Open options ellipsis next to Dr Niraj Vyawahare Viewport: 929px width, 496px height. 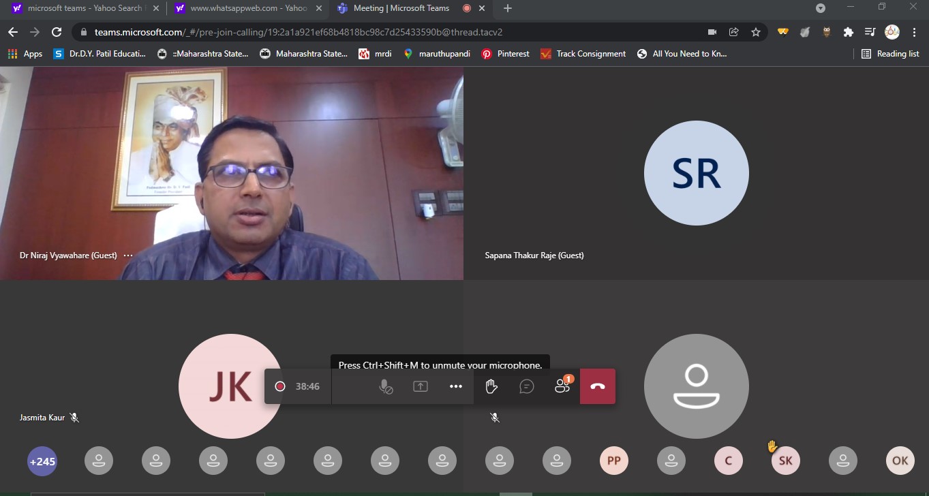[x=128, y=255]
